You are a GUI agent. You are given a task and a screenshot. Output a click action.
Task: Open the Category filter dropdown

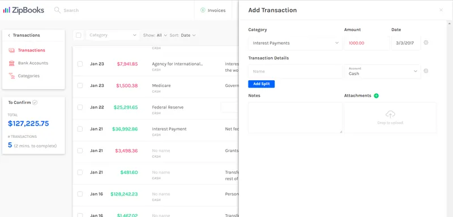click(x=113, y=35)
